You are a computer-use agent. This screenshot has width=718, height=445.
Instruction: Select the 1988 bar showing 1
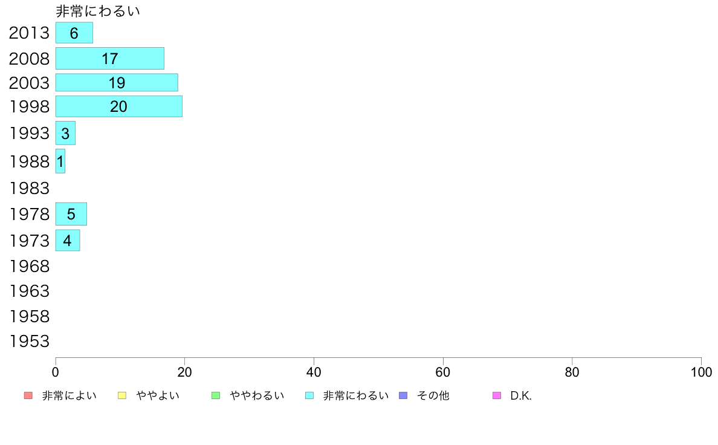(60, 161)
